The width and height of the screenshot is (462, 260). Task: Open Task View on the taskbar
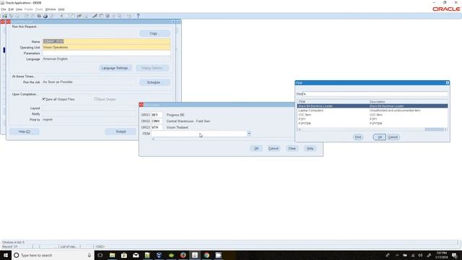click(100, 255)
